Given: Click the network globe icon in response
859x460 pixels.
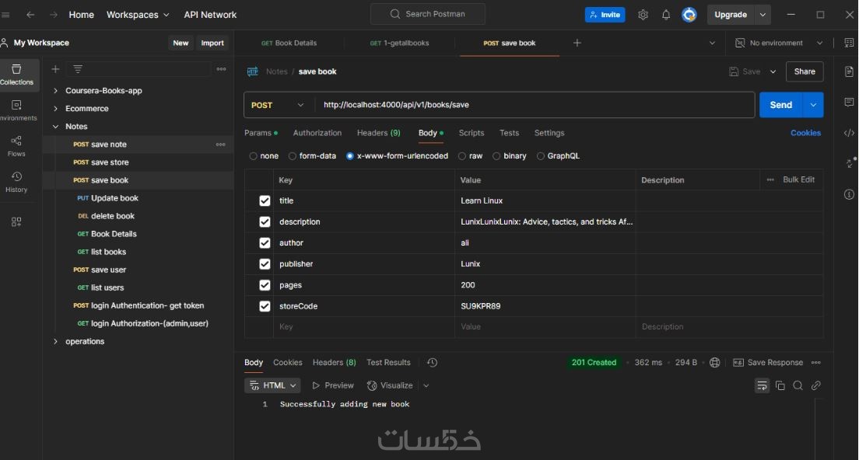Looking at the screenshot, I should [714, 363].
